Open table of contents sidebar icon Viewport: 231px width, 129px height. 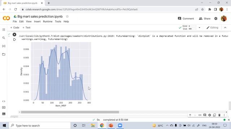[x=4, y=30]
